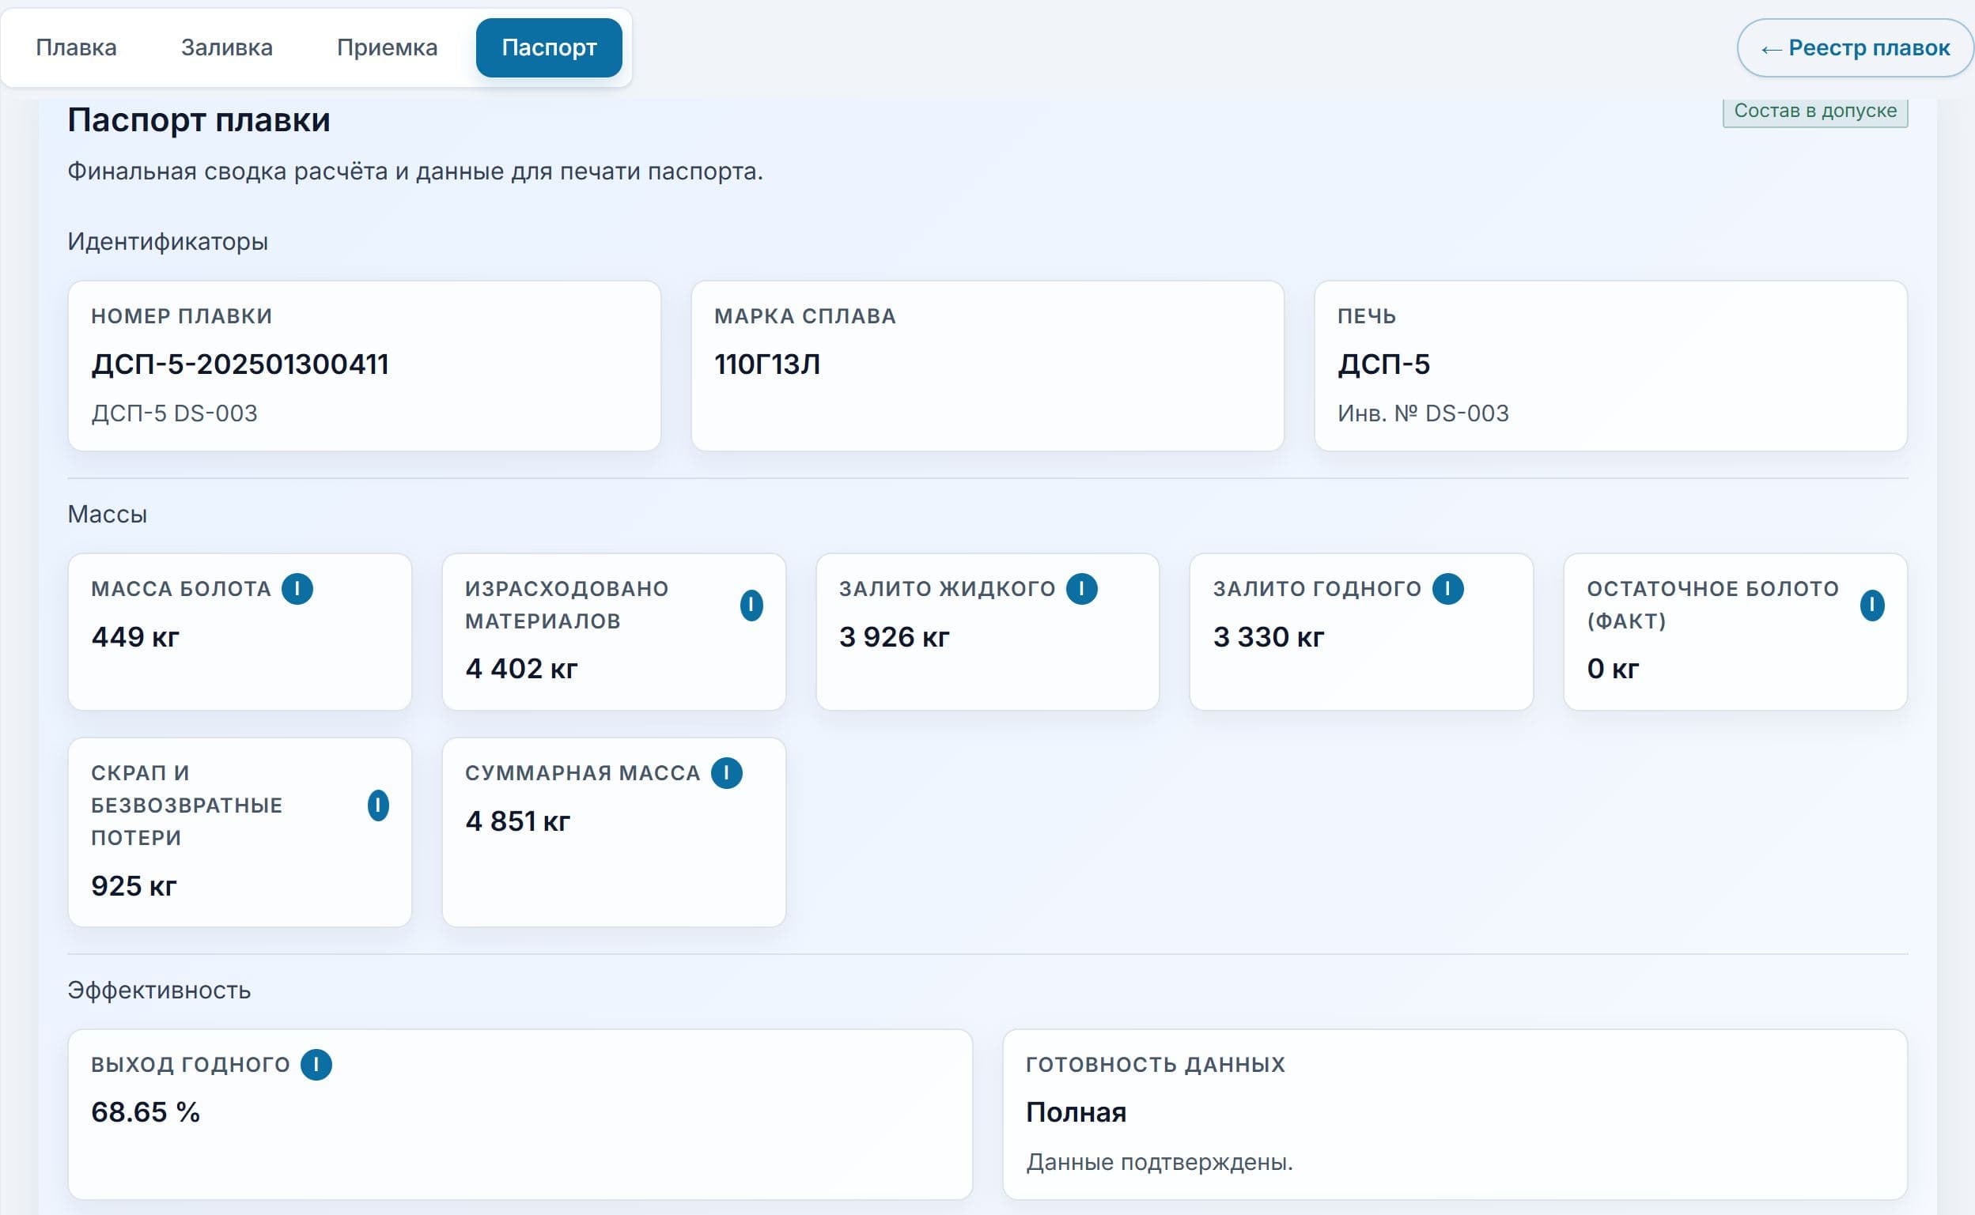Click the 68.65 % yield value
1975x1215 pixels.
(x=146, y=1112)
